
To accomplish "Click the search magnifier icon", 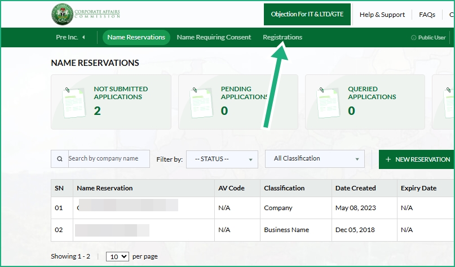I will 60,159.
